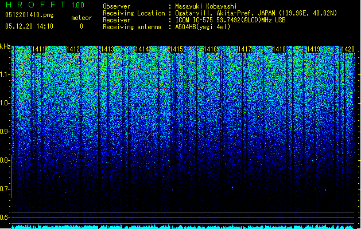Viewport: 361px width, 229px height.
Task: Click time marker 1415
Action: tap(176, 49)
